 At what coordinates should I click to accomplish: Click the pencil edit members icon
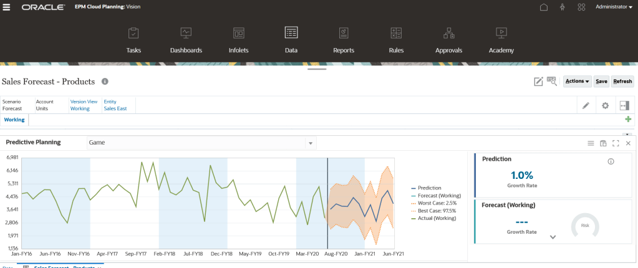pyautogui.click(x=586, y=105)
